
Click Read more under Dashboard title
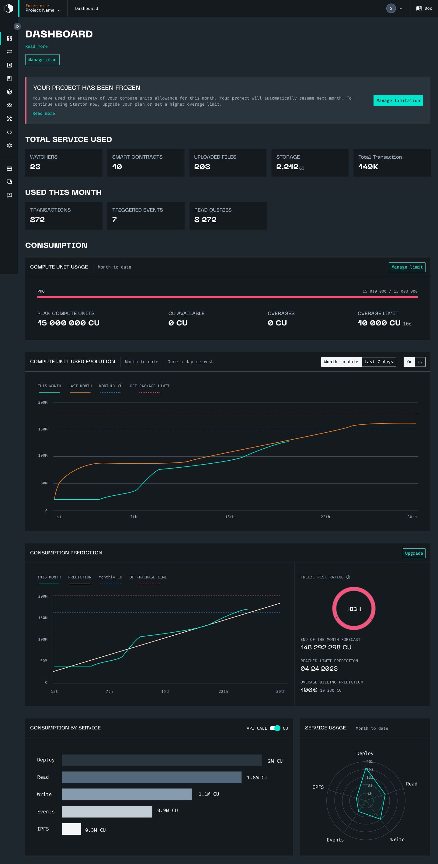point(36,47)
